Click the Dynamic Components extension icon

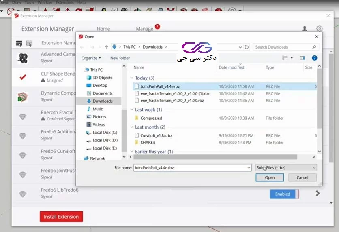click(22, 97)
